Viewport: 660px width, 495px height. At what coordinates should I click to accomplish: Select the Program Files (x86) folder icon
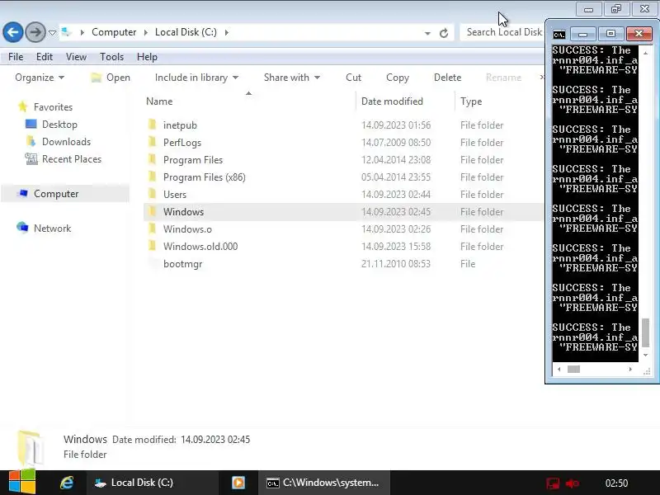click(153, 177)
